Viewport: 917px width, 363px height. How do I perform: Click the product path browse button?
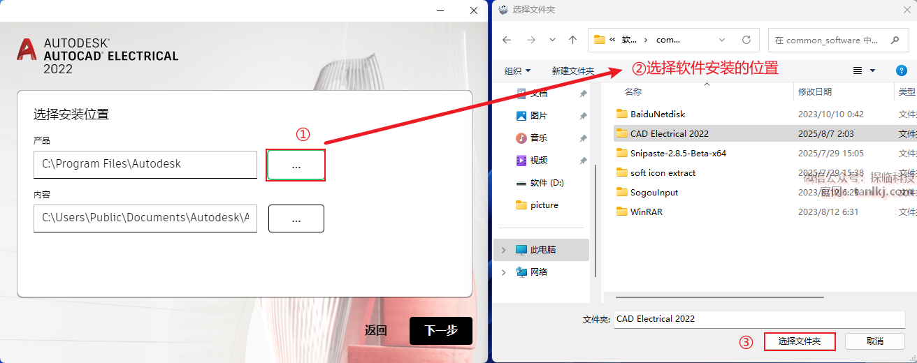pyautogui.click(x=296, y=165)
